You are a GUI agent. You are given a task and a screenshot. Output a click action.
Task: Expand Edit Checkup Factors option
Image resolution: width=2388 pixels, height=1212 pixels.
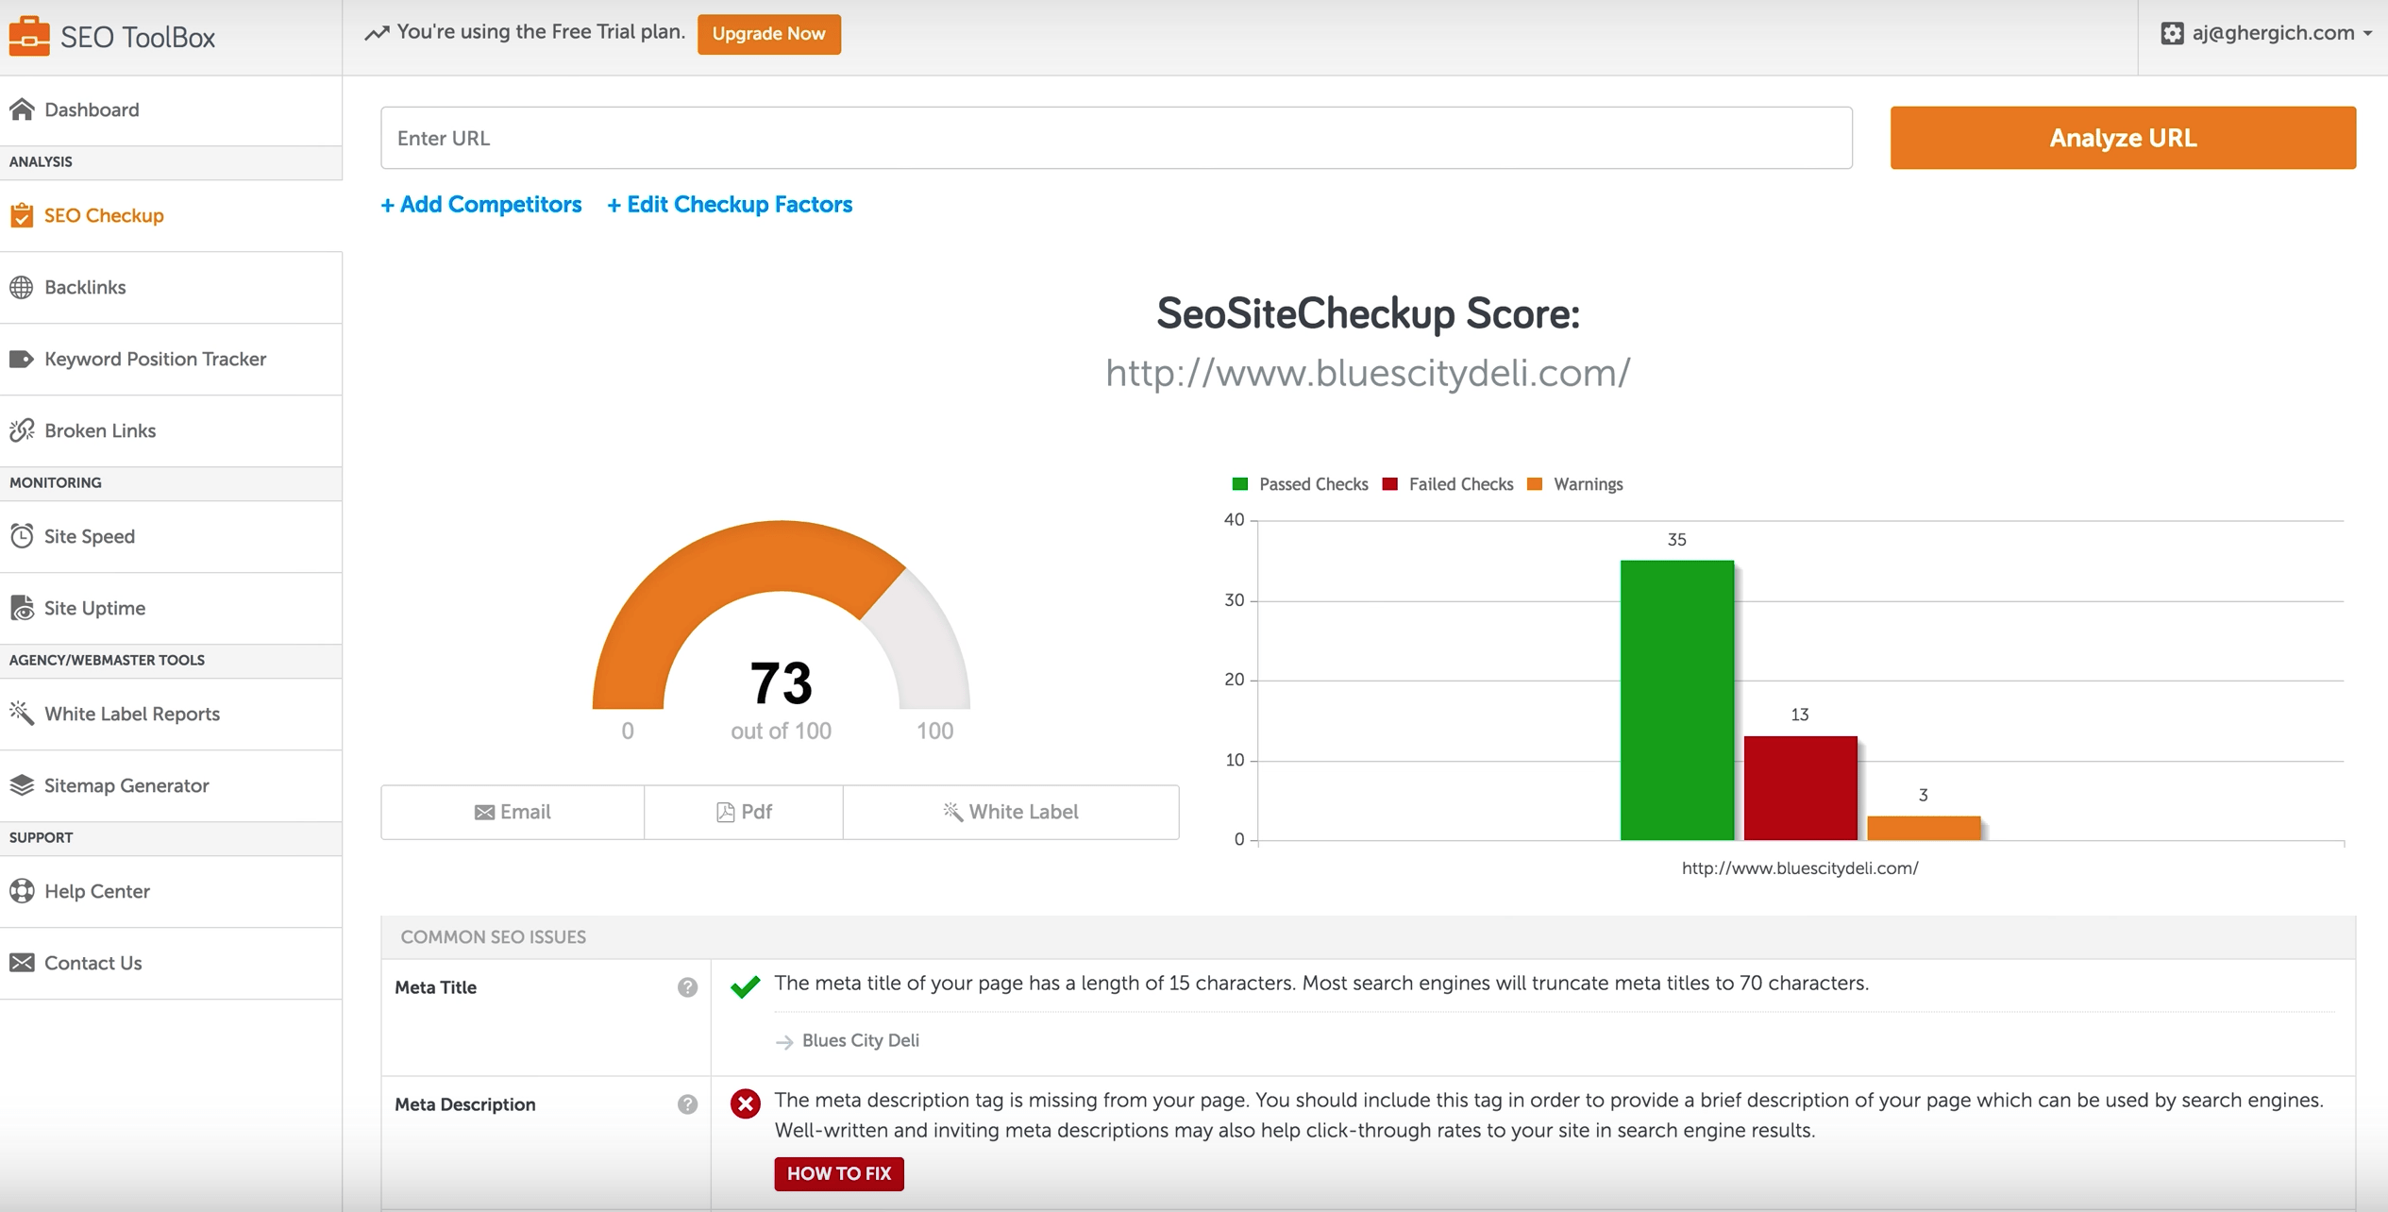pyautogui.click(x=730, y=205)
